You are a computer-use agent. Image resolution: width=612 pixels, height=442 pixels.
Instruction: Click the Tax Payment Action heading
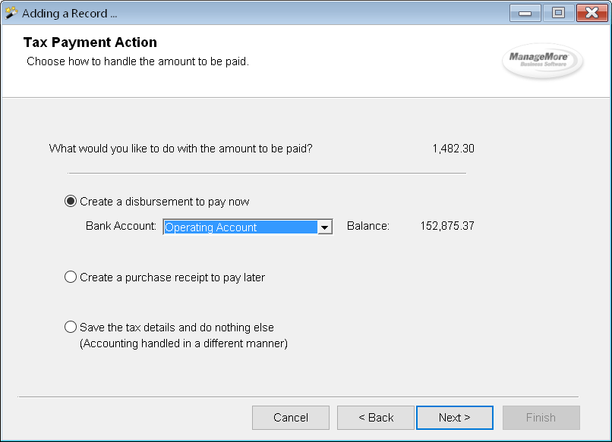pos(90,42)
